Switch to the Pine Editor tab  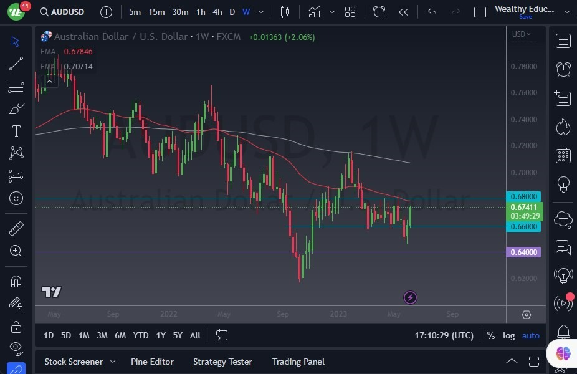click(x=152, y=362)
